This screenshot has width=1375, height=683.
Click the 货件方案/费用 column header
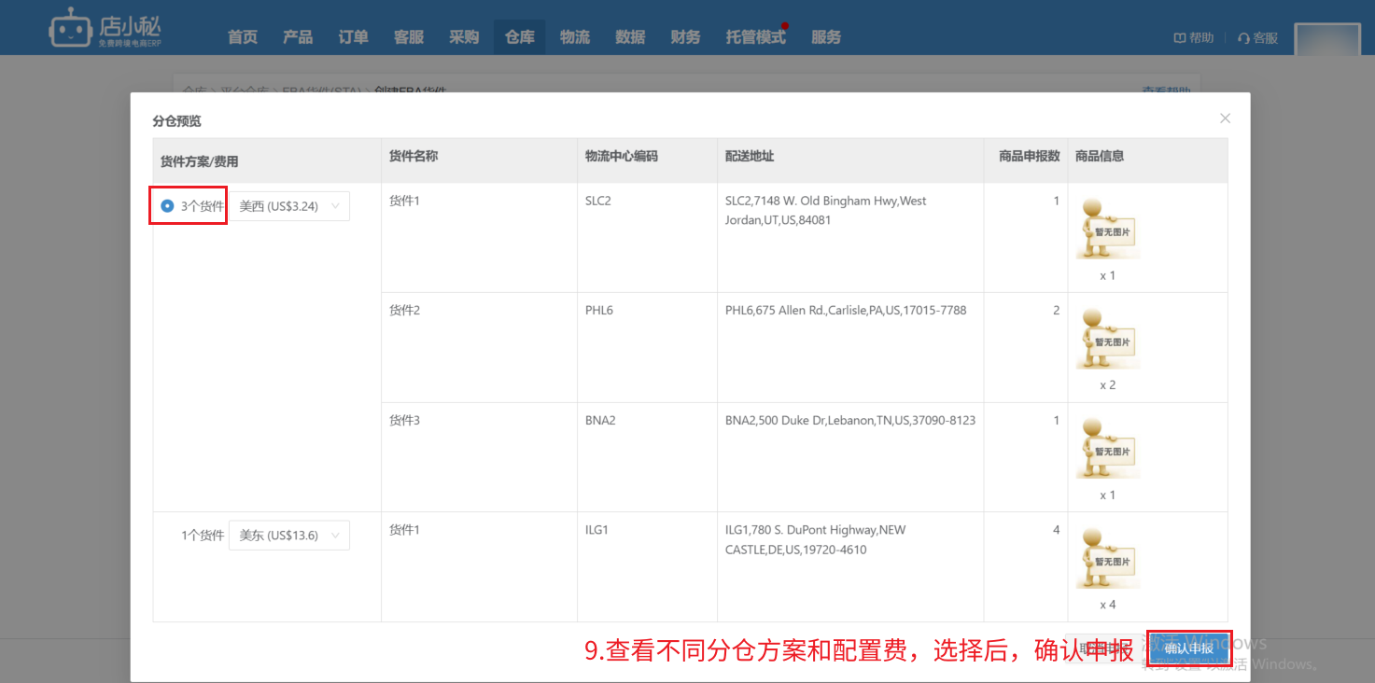click(200, 161)
